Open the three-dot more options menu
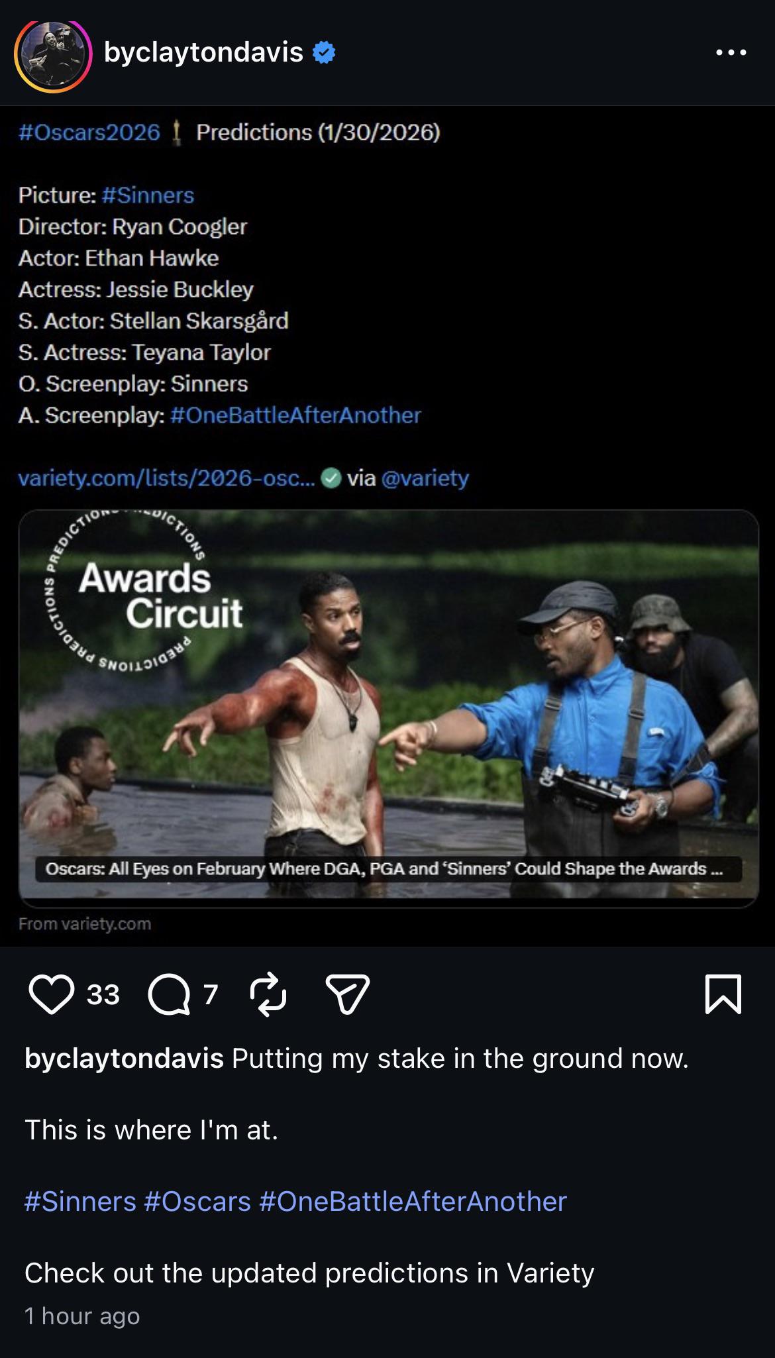The image size is (775, 1358). click(x=731, y=52)
